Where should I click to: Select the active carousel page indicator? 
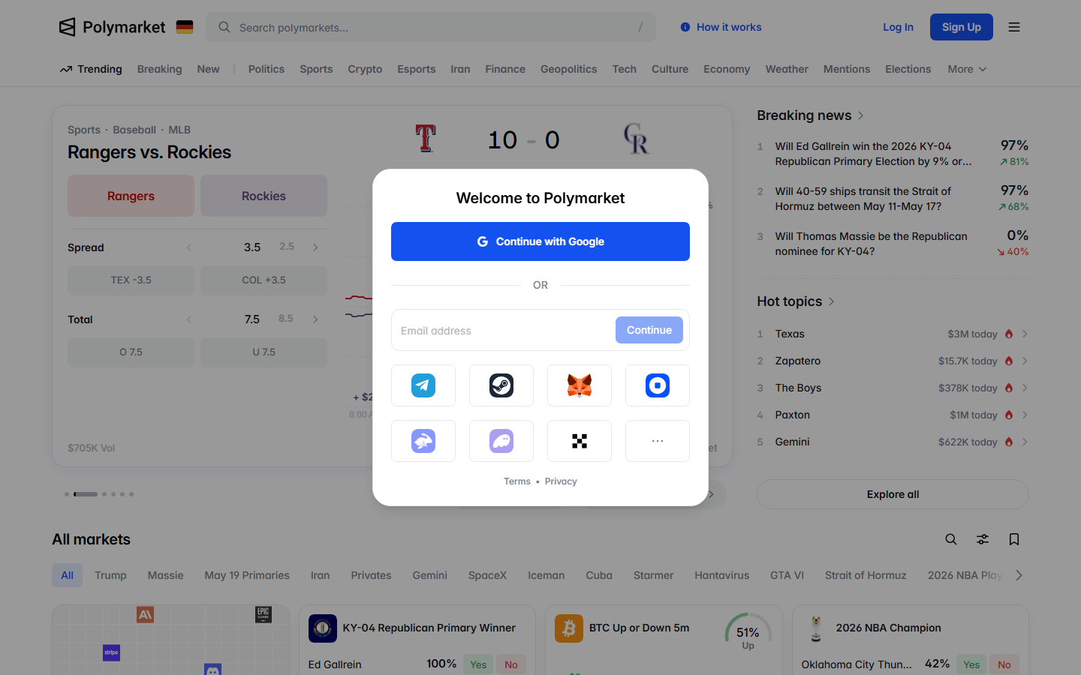click(86, 494)
